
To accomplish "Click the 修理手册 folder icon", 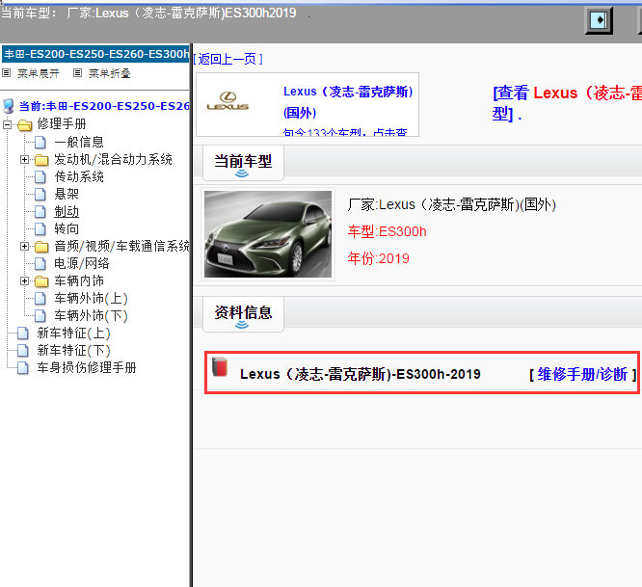I will point(24,124).
